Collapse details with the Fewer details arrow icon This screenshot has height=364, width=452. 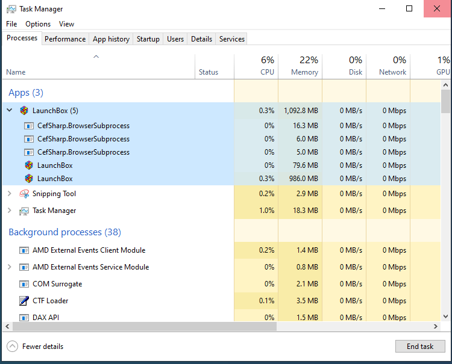point(13,347)
